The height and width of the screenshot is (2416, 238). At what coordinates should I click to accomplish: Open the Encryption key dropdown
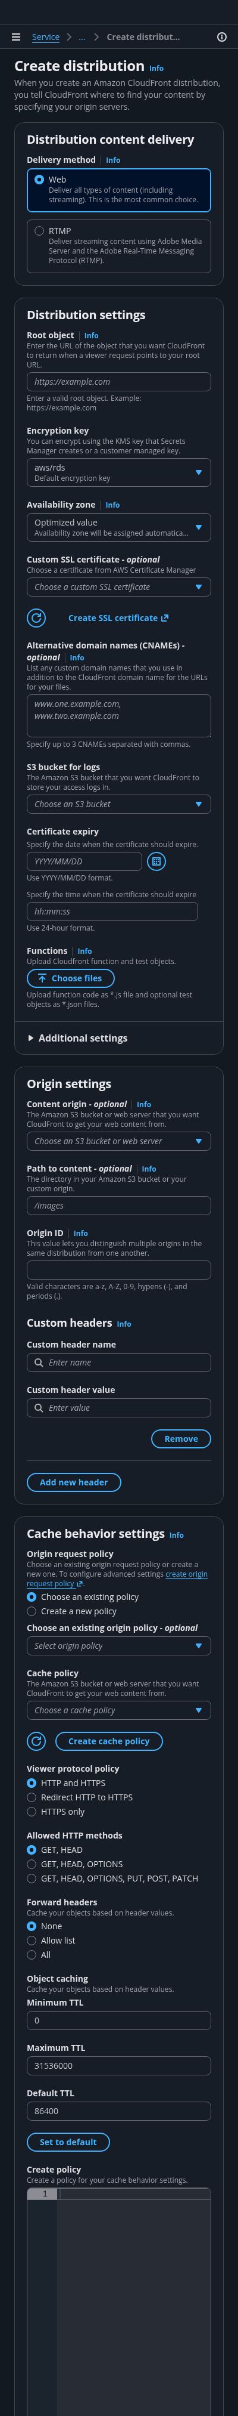click(x=119, y=472)
